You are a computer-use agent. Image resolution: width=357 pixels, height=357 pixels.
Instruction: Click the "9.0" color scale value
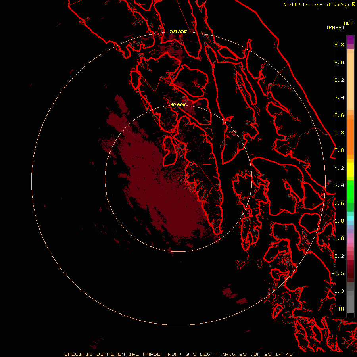339,62
